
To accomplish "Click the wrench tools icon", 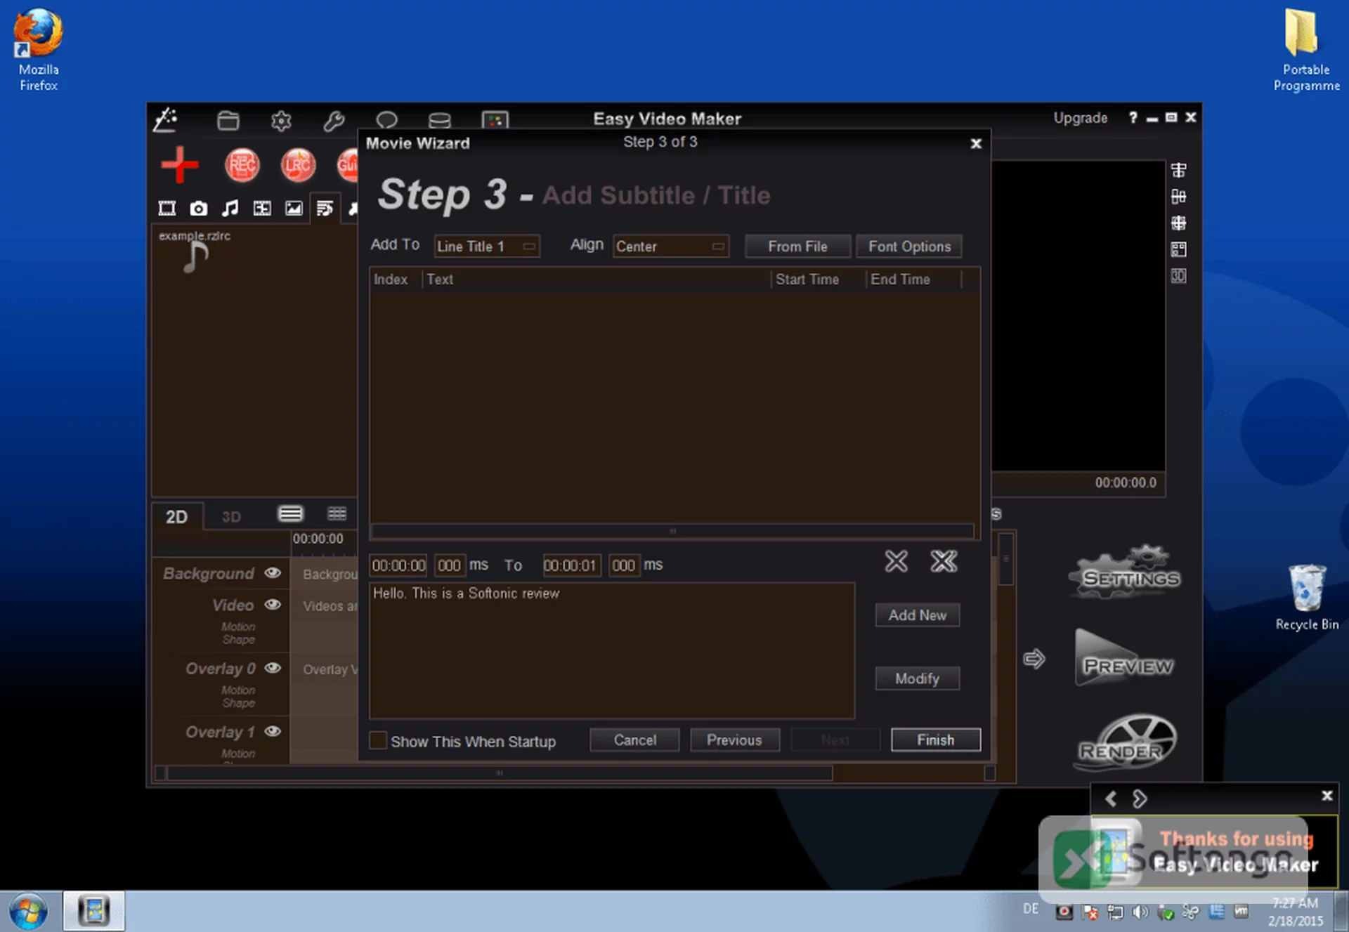I will click(334, 121).
